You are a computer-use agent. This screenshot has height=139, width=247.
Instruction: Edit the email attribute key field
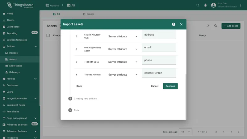(x=159, y=48)
